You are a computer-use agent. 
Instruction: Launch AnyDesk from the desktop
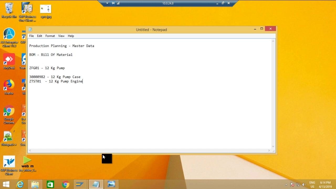click(9, 62)
